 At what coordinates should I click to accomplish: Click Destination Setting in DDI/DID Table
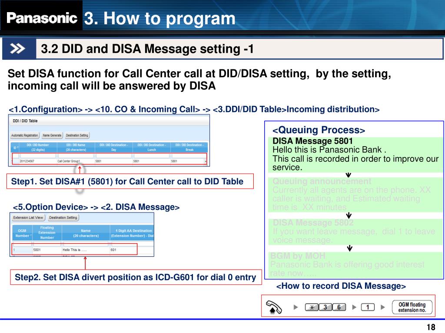click(77, 135)
